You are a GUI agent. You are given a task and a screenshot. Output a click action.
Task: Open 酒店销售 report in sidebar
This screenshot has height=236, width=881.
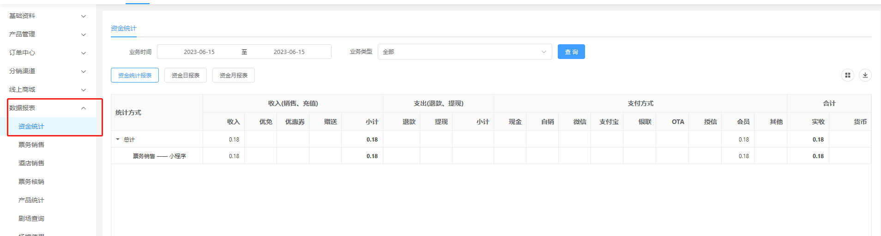click(31, 163)
